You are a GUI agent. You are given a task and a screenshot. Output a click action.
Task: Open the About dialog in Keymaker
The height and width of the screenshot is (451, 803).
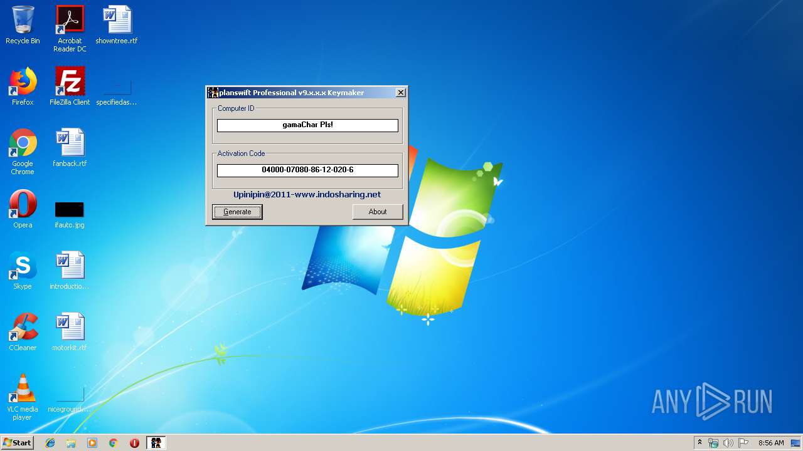click(x=378, y=212)
